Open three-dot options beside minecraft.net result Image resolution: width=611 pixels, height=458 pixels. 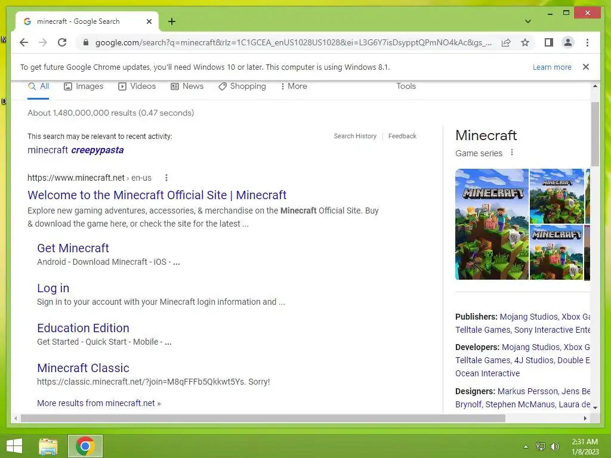(166, 178)
